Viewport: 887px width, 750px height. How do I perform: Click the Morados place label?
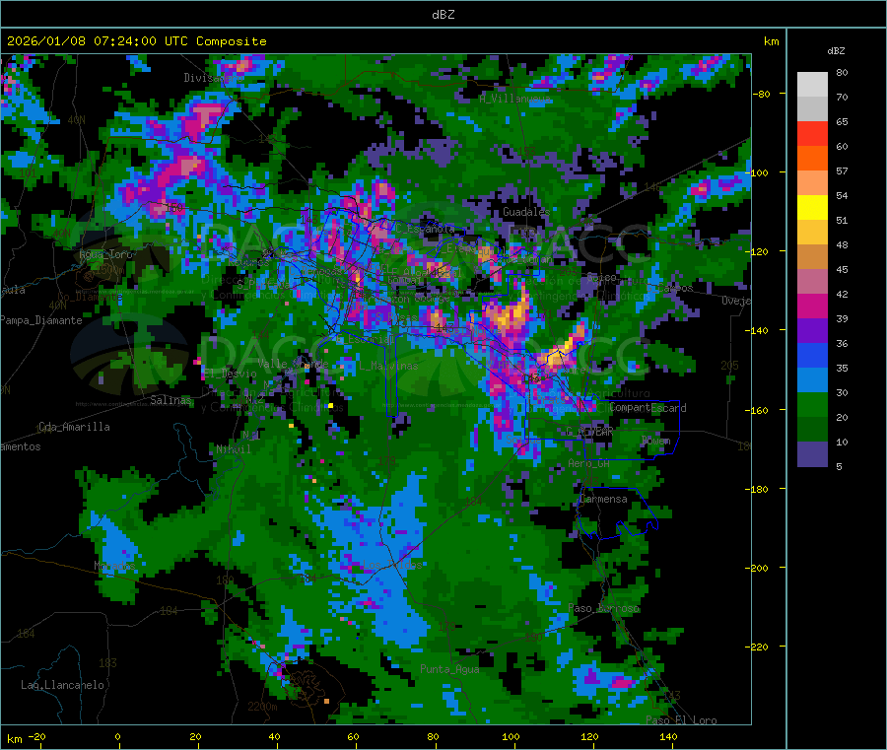point(115,566)
